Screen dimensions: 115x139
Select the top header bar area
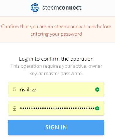[x=57, y=8]
